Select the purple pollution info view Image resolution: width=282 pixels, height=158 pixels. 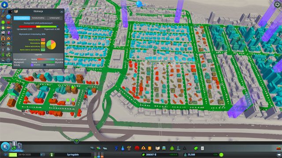[8, 33]
